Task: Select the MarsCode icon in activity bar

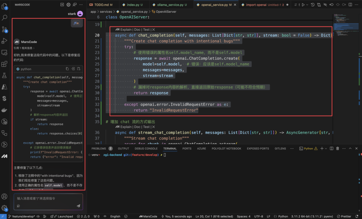Action: 4,156
